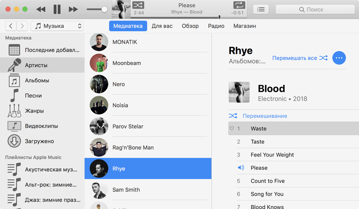Click the Blood album title
The image size is (359, 209).
coord(272,89)
